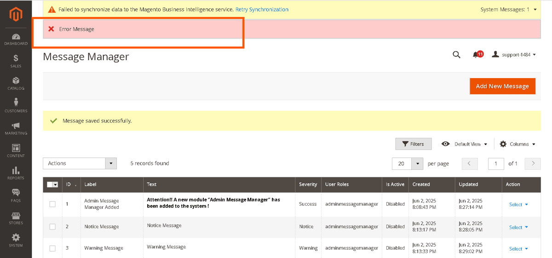The height and width of the screenshot is (258, 552).
Task: Open the Default View dropdown
Action: (464, 144)
